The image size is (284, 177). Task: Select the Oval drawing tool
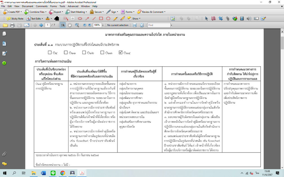point(108,19)
